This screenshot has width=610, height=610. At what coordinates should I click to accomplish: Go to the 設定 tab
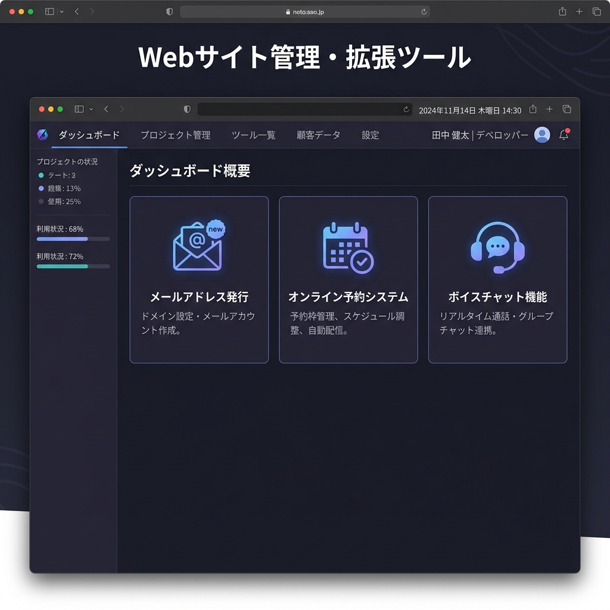[x=371, y=135]
